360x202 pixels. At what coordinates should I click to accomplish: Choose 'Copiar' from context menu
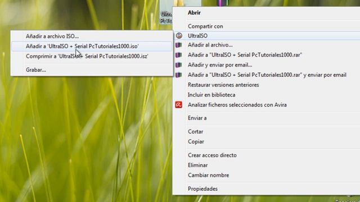tap(267, 142)
